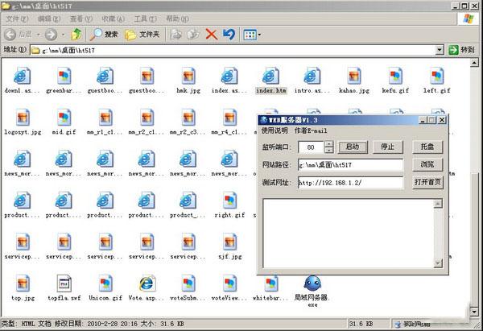Open the 编辑(E) menu

point(49,19)
